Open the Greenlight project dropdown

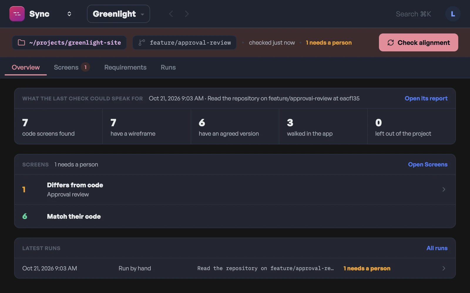(x=118, y=14)
